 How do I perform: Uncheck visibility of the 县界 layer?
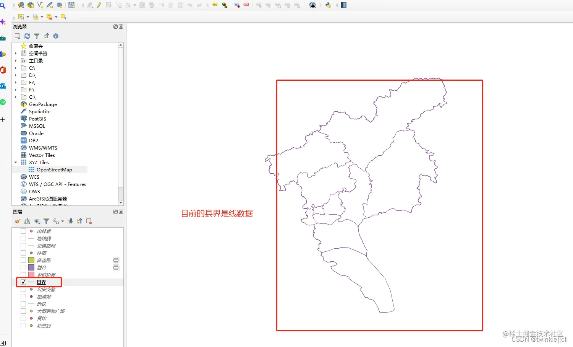(23, 282)
